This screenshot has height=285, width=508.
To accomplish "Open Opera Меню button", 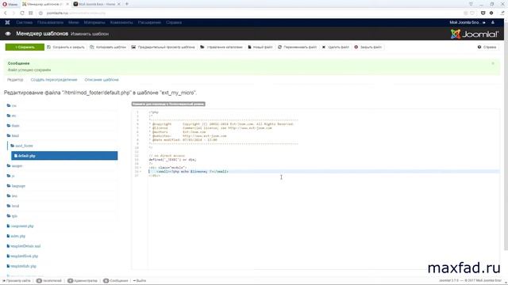I will [10, 4].
